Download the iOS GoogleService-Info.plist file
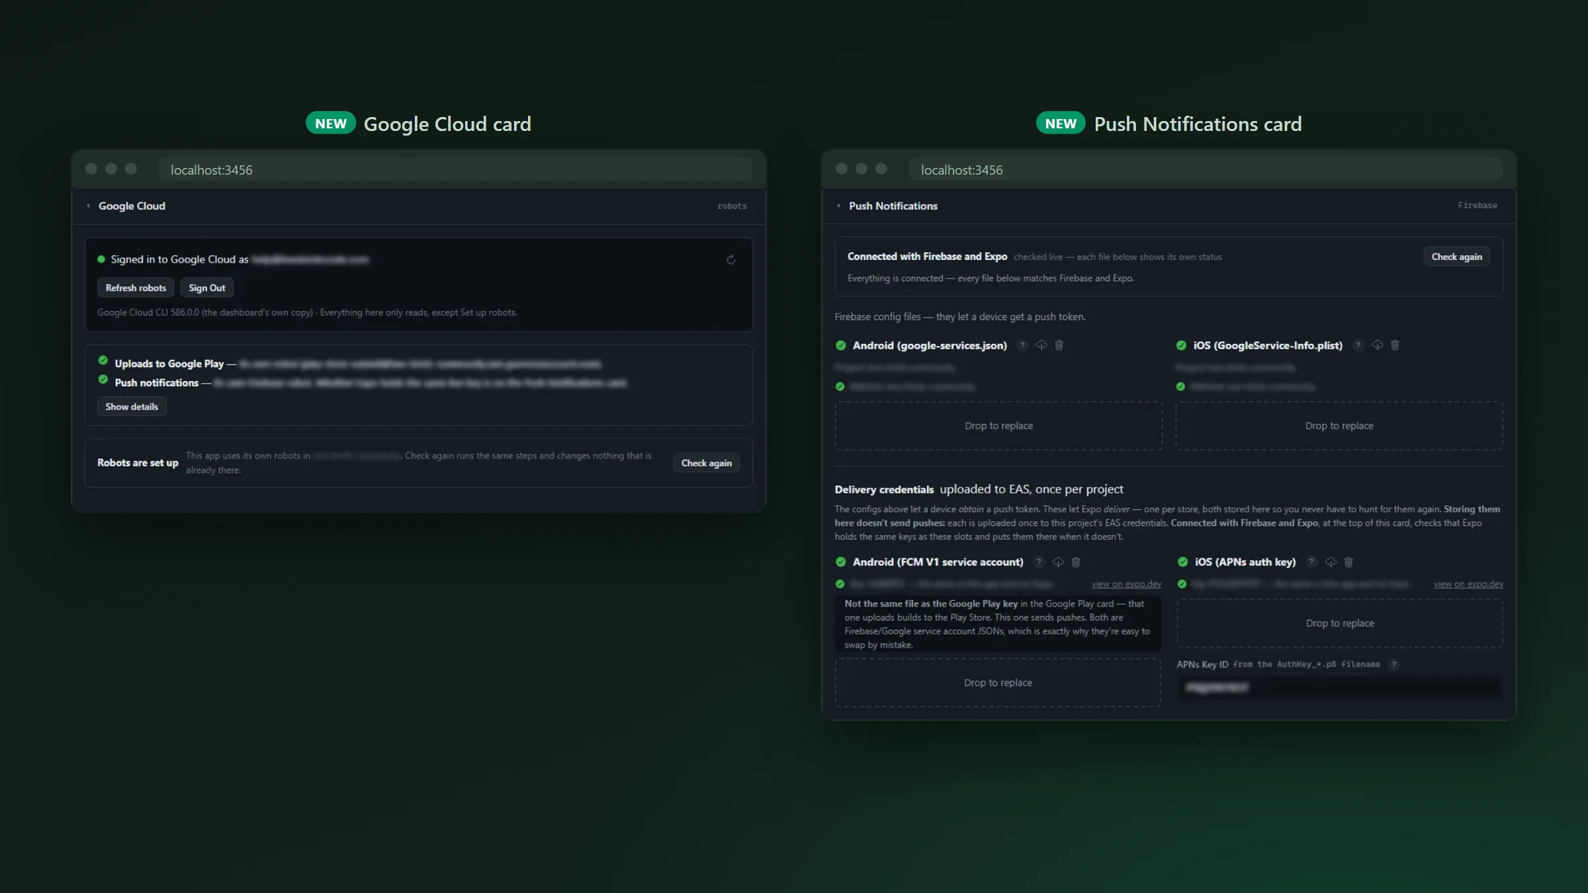This screenshot has height=893, width=1588. (1377, 345)
